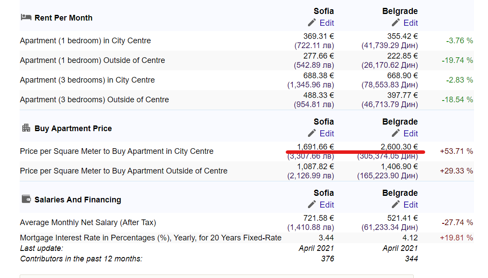This screenshot has height=278, width=488.
Task: Select Sofia value 369.31 €
Action: pyautogui.click(x=318, y=36)
